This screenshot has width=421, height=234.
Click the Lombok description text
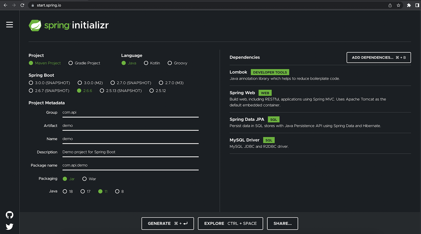[x=285, y=79]
